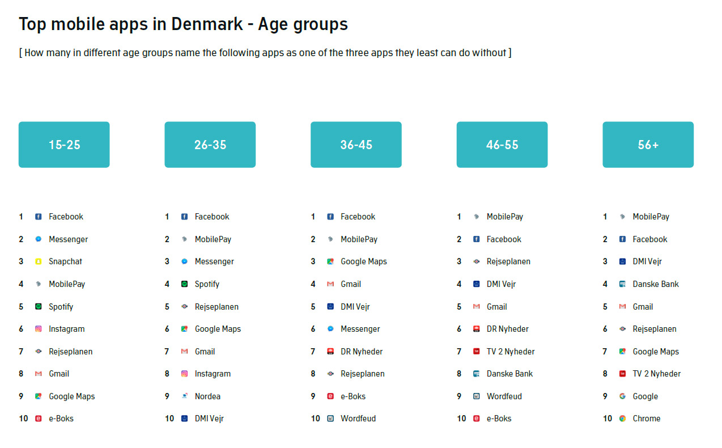
Task: Click the Wordfeud icon in the 46-55 column
Action: (477, 396)
